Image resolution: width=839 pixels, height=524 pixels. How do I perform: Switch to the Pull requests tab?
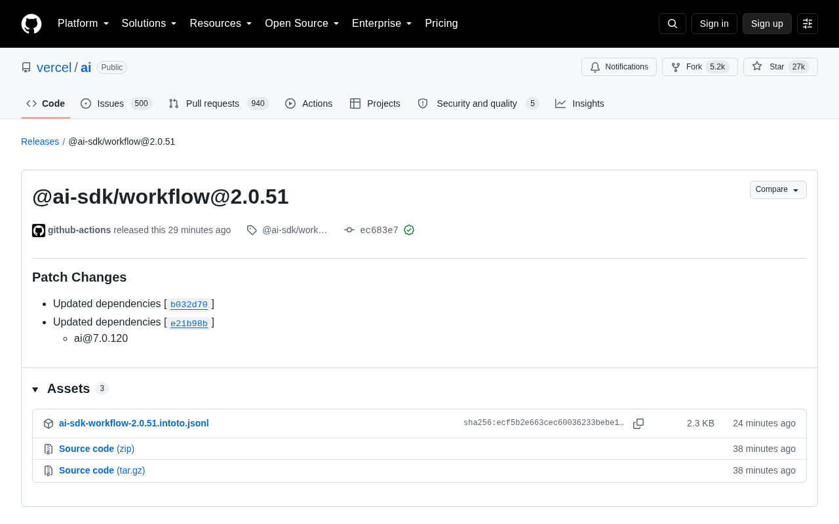[219, 103]
